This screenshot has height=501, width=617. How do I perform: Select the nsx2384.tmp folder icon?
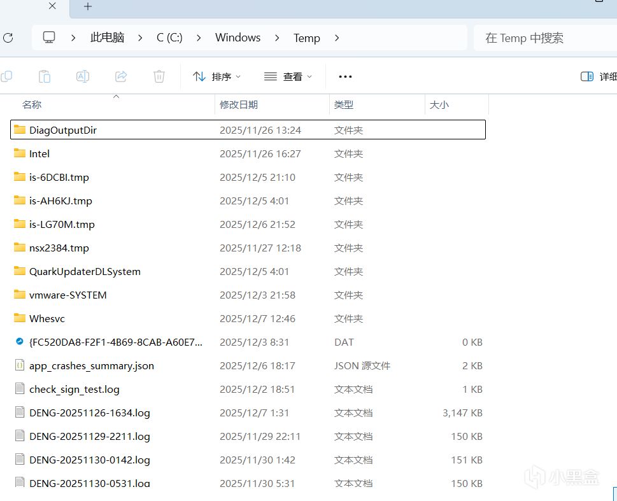point(20,248)
